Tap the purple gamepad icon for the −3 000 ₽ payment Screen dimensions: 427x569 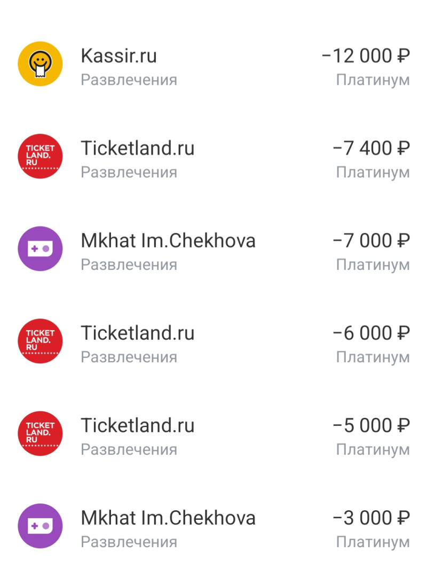[x=40, y=526]
